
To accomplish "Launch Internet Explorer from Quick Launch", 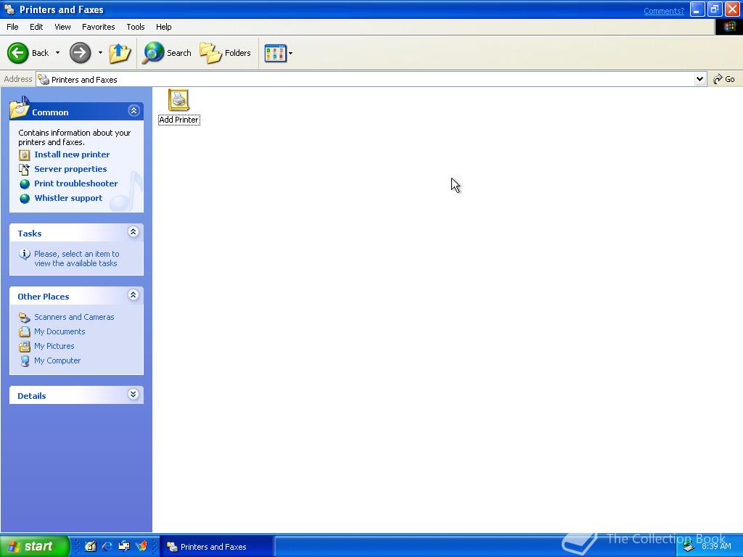I will click(x=107, y=546).
